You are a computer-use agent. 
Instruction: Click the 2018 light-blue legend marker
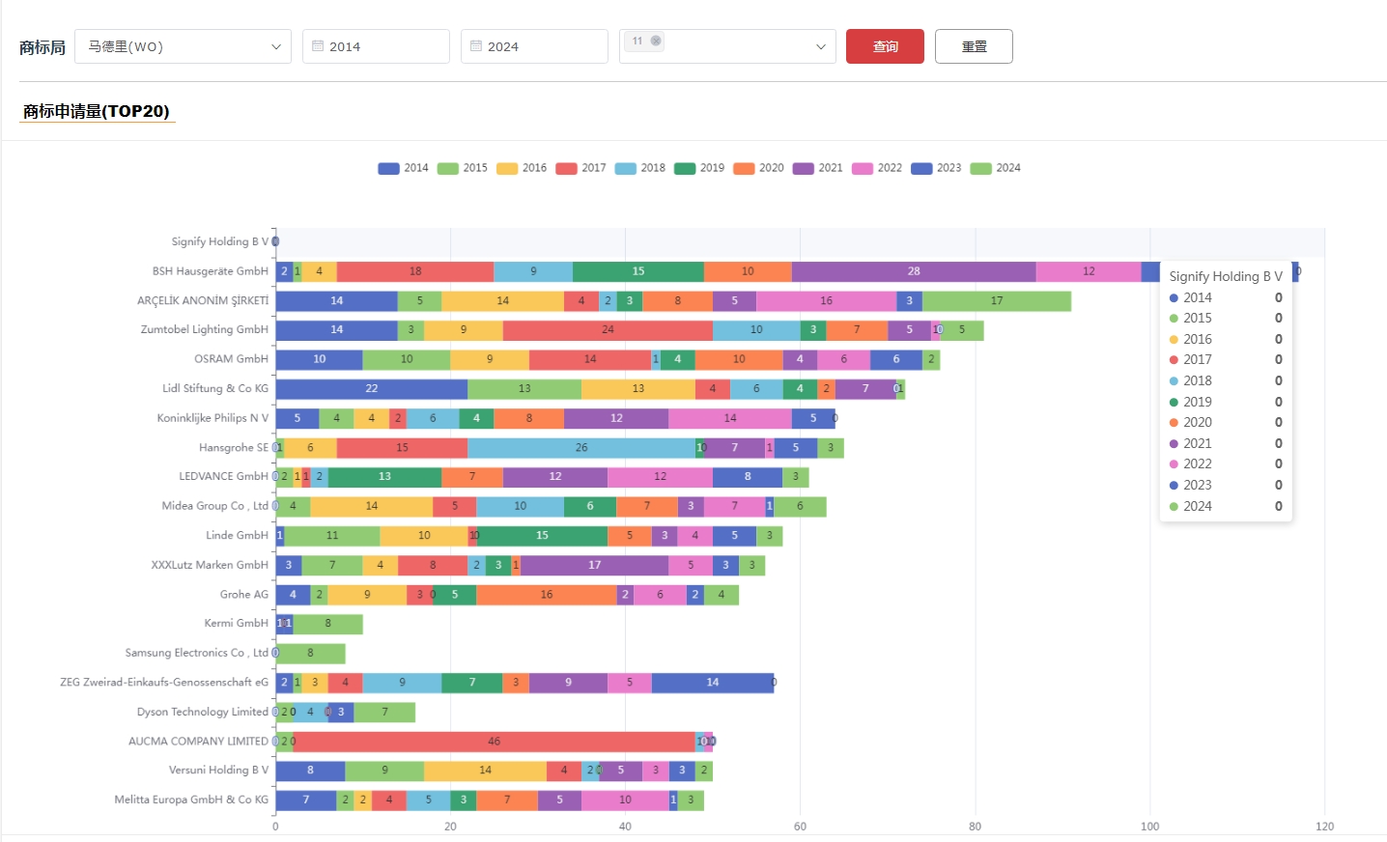pos(625,168)
